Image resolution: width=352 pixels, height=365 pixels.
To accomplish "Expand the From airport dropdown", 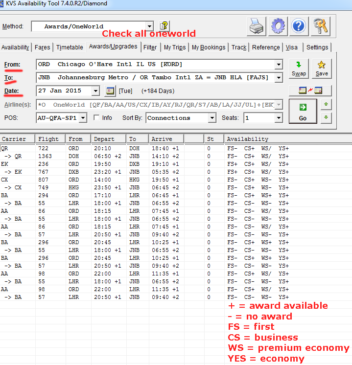I will point(279,65).
